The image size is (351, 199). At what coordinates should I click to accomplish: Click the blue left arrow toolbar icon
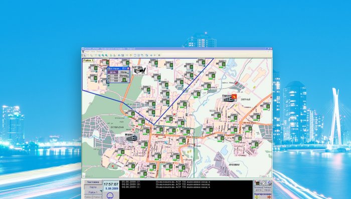pyautogui.click(x=151, y=55)
